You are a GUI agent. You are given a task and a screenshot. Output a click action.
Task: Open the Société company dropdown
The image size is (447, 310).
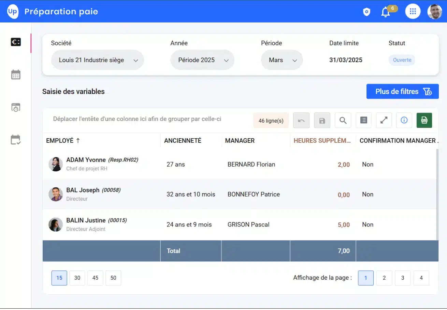click(x=97, y=60)
